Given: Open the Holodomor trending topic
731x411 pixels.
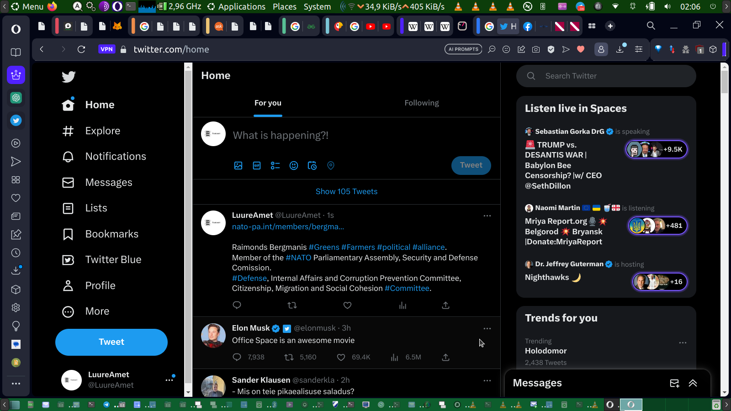Looking at the screenshot, I should point(546,351).
